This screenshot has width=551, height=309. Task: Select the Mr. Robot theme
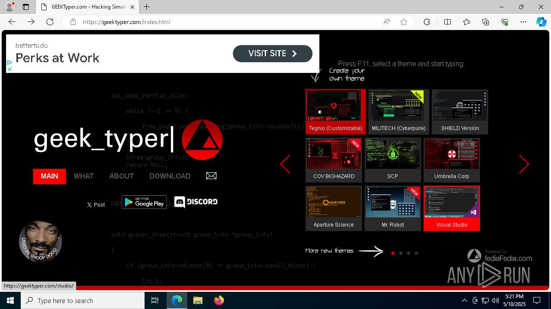(x=393, y=208)
